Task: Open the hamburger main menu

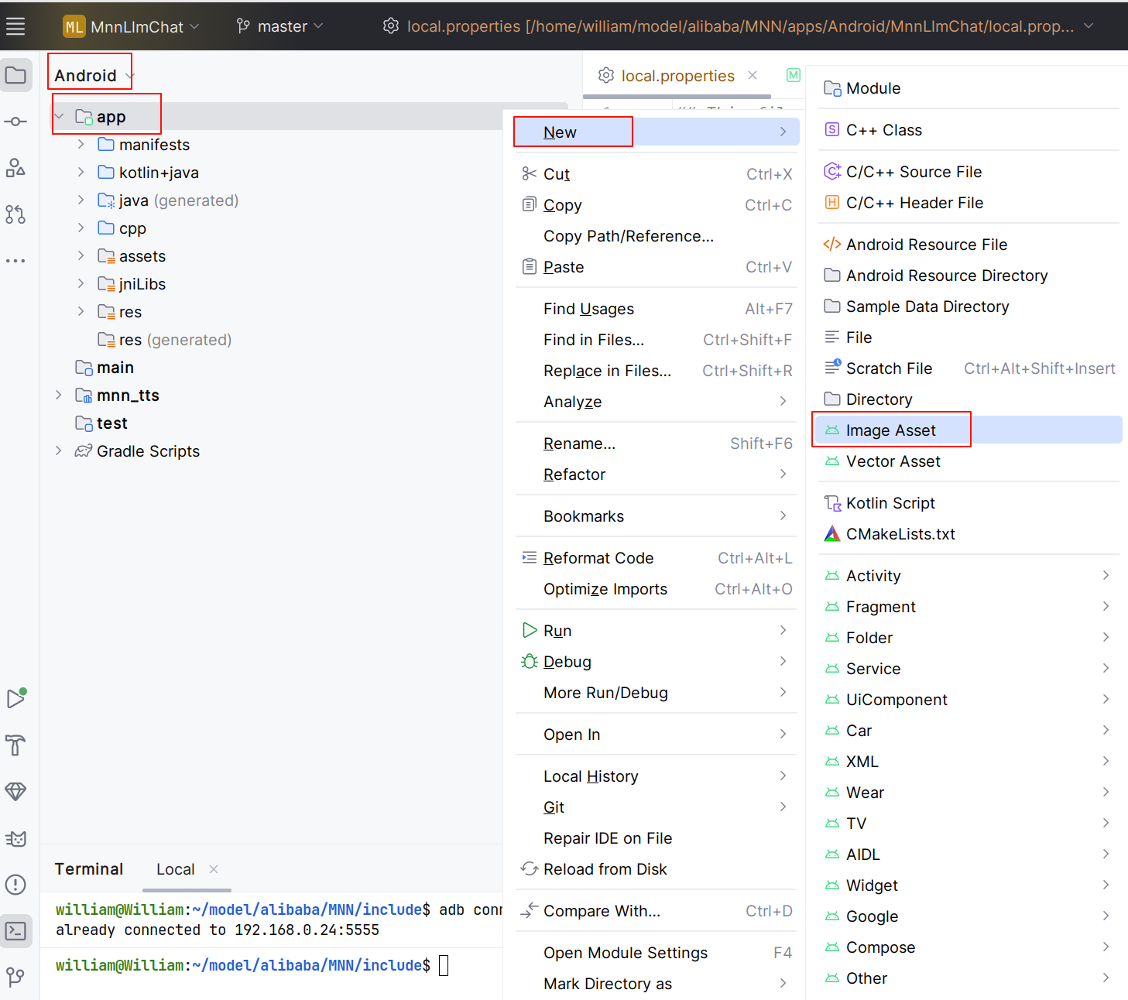Action: pyautogui.click(x=15, y=26)
